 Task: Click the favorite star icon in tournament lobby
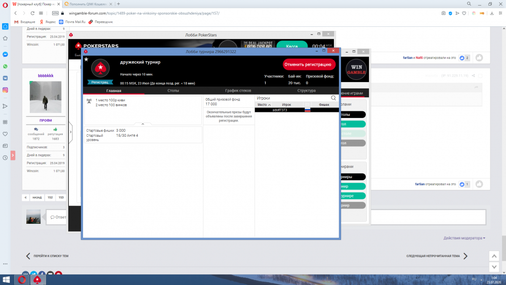[86, 59]
